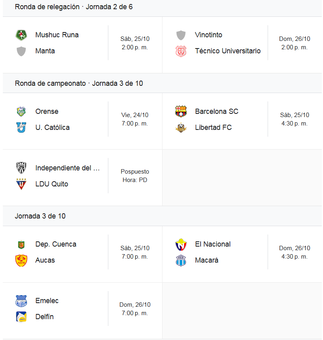Click the Emelec team crest
323x340 pixels.
[21, 301]
